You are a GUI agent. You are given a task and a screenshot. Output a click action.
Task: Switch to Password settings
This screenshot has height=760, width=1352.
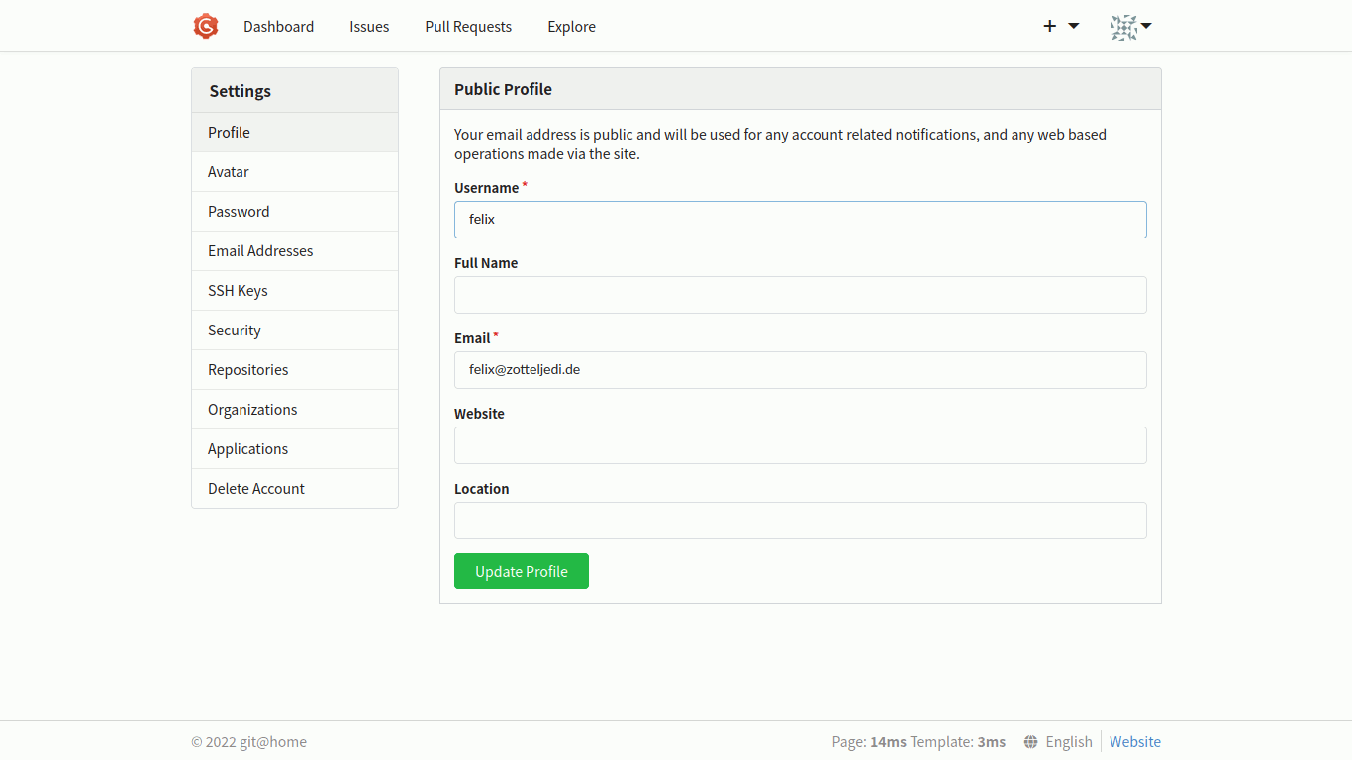[x=239, y=212]
